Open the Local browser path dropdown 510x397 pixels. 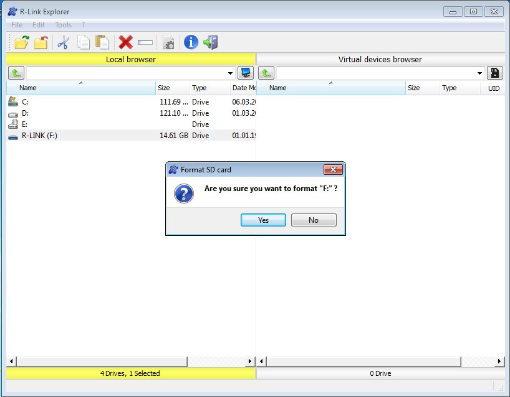pos(230,73)
